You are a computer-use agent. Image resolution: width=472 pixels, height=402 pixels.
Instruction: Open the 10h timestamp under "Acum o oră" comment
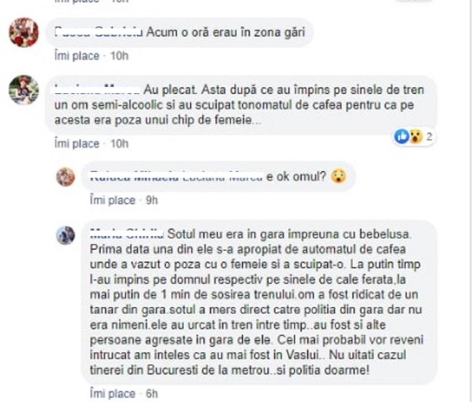point(119,56)
